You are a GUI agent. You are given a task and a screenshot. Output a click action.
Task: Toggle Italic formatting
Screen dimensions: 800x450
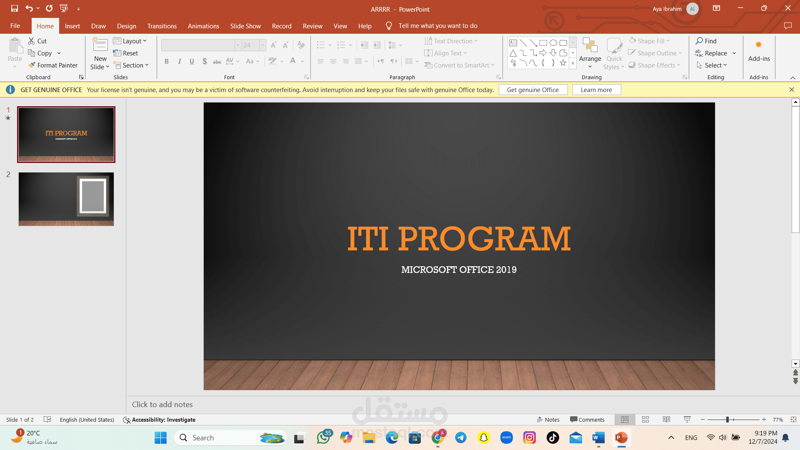click(179, 61)
